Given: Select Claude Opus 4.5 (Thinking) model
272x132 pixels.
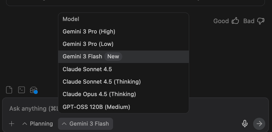Looking at the screenshot, I should 123,94.
